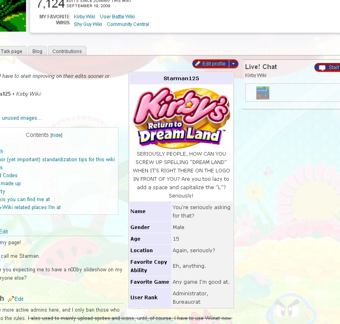Open the Contributions tab

(67, 51)
